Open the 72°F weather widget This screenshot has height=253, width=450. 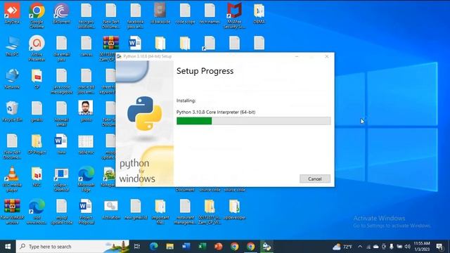(x=342, y=247)
